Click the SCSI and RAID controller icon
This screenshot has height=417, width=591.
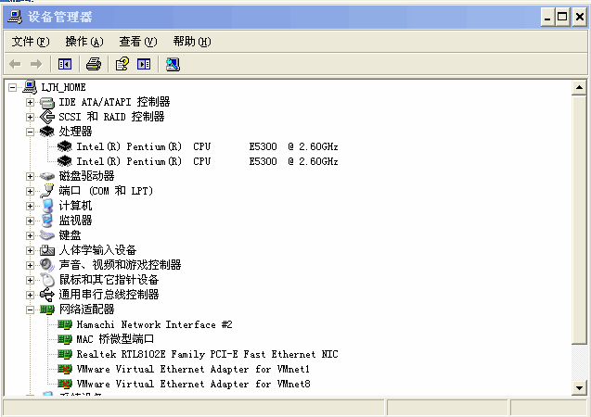tap(47, 117)
